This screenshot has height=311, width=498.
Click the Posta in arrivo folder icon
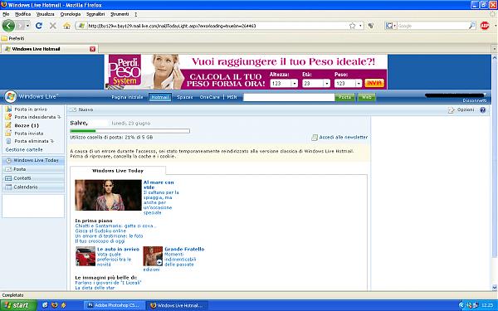point(8,109)
